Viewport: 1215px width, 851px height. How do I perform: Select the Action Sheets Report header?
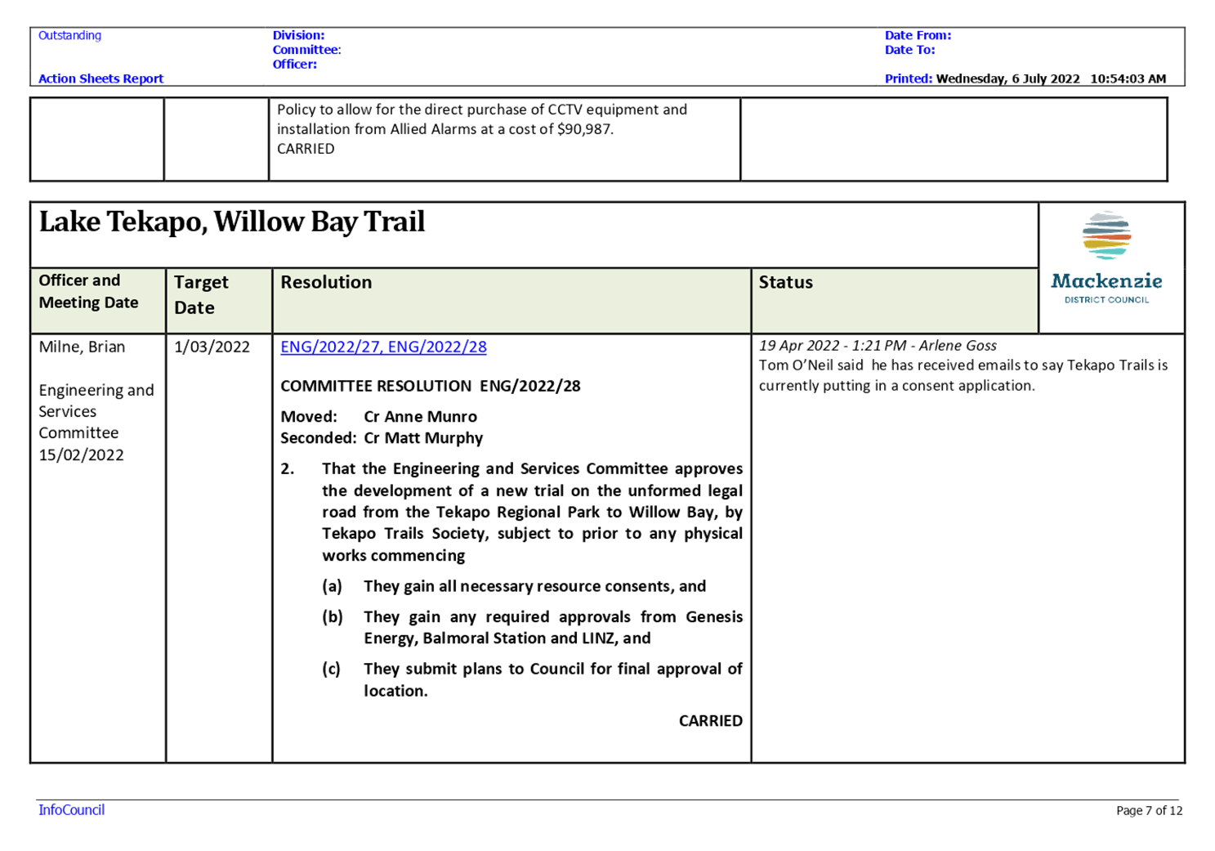(x=101, y=78)
